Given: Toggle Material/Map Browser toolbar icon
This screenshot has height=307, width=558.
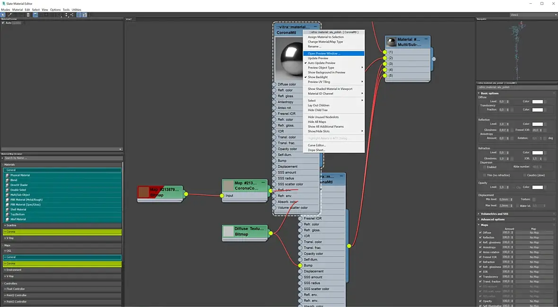Looking at the screenshot, I should pos(79,15).
